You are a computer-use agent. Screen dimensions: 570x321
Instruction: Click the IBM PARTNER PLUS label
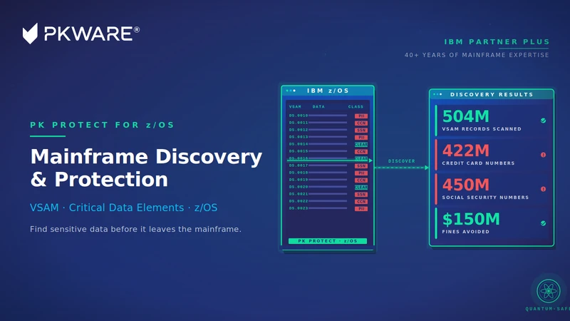coord(497,42)
